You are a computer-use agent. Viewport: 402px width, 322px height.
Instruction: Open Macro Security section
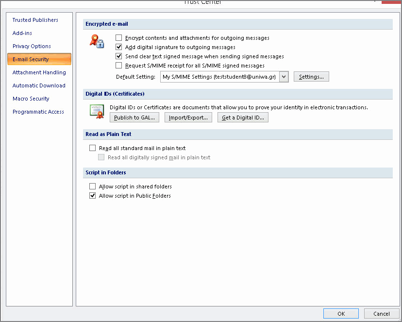click(31, 99)
